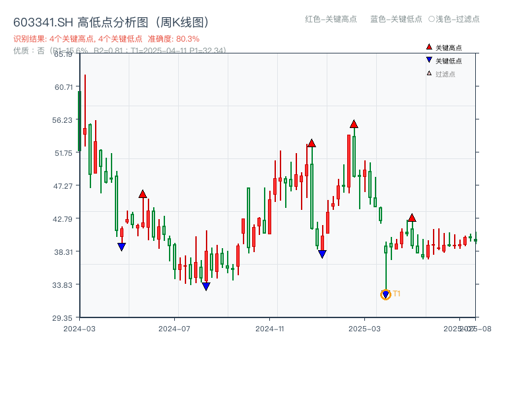Click the orange circled T1 marker
Screen dimensions: 528x396
(x=386, y=293)
